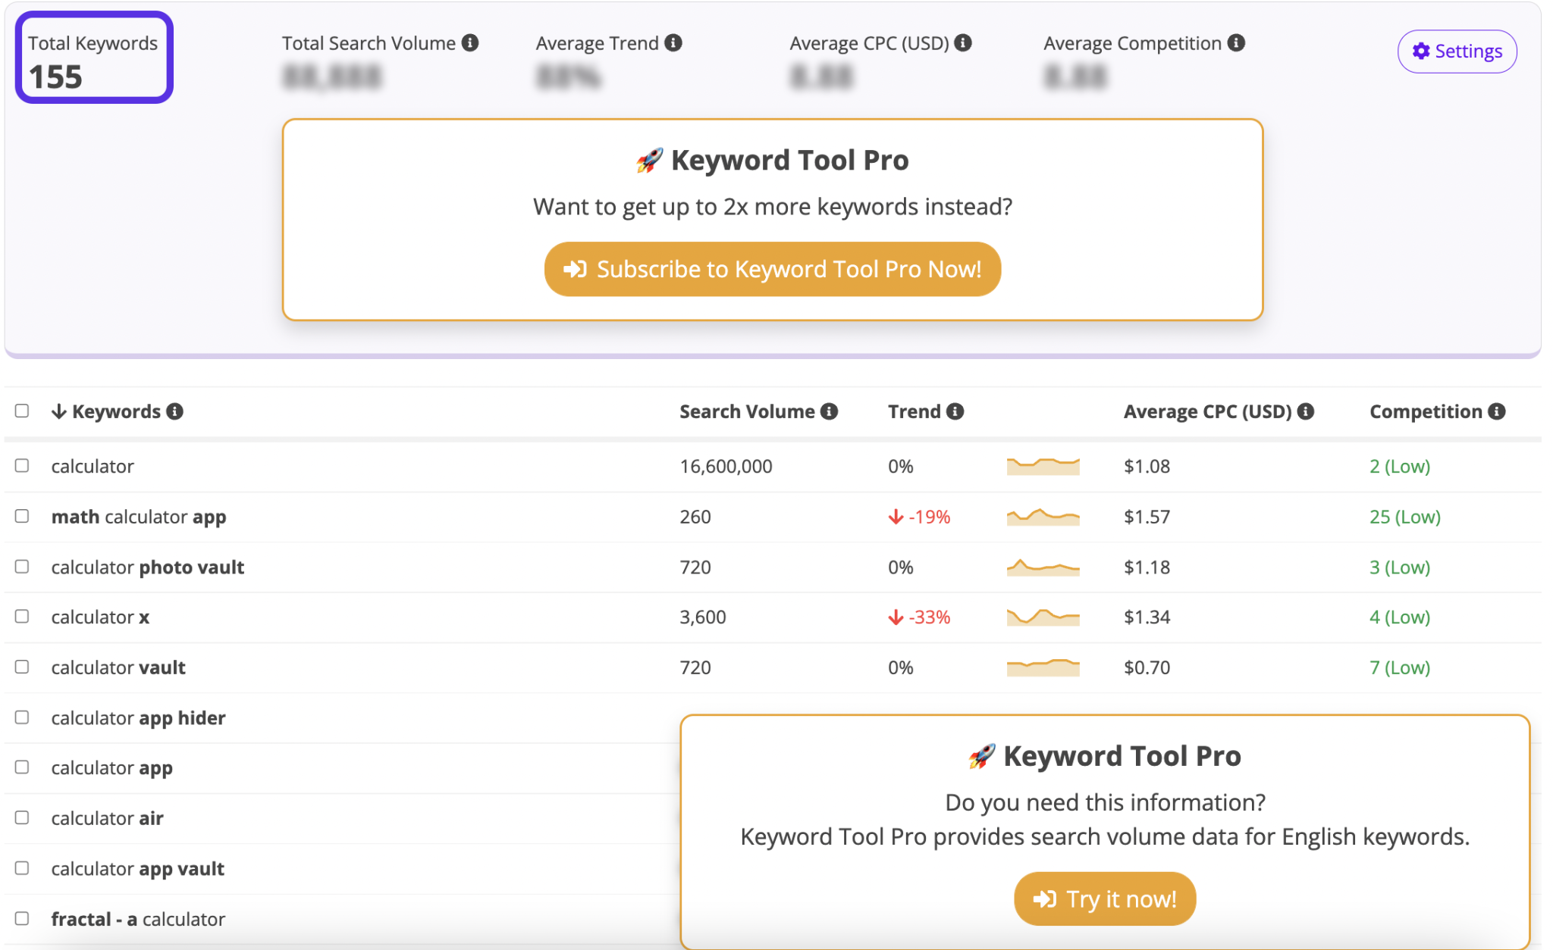Subscribe to Keyword Tool Pro Now

[772, 268]
